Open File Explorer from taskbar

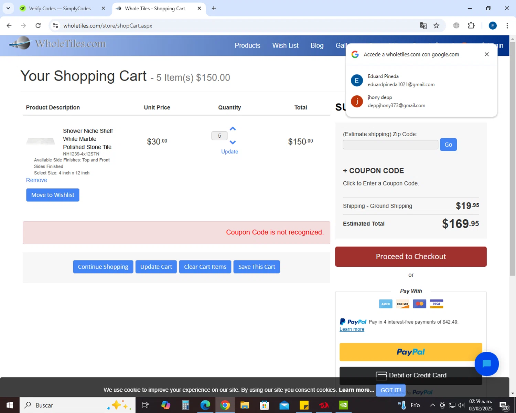[245, 405]
